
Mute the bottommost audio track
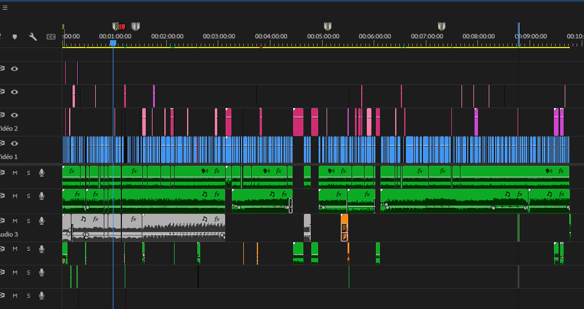coord(15,295)
